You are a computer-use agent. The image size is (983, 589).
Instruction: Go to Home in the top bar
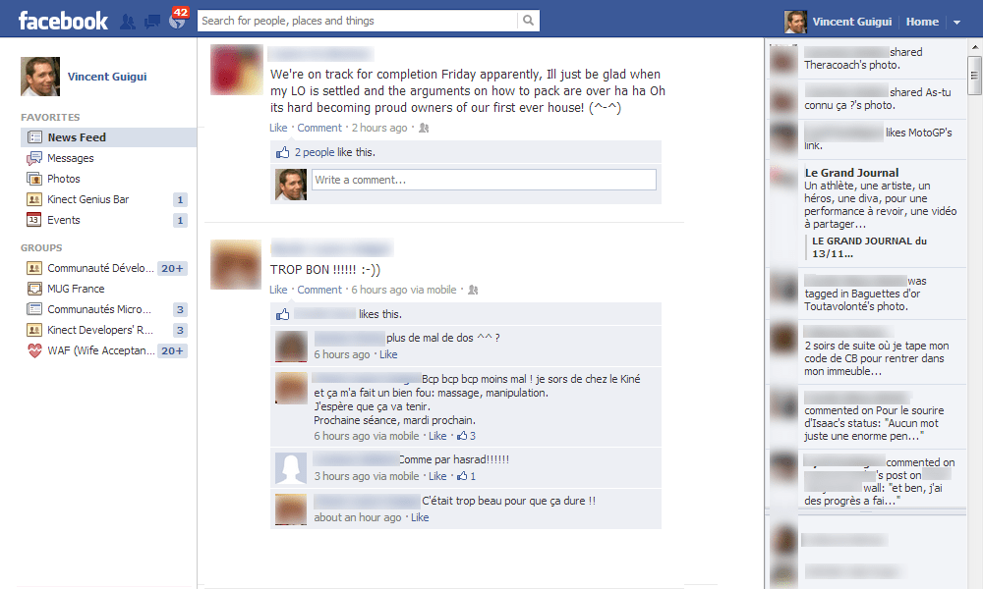(922, 22)
